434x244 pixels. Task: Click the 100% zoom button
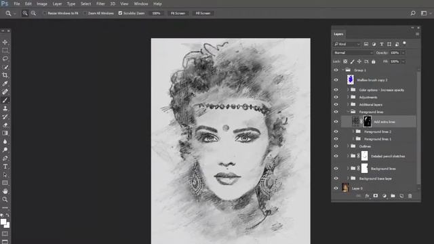click(156, 14)
